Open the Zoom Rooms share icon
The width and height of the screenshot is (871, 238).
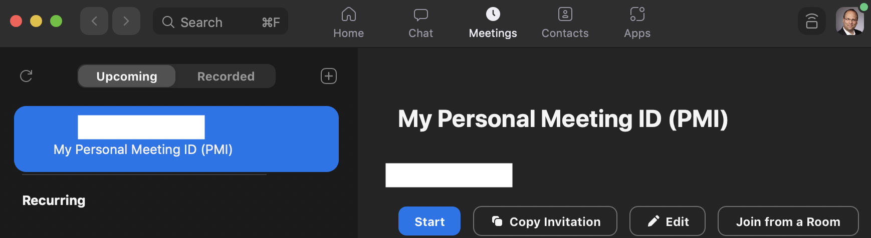[812, 21]
